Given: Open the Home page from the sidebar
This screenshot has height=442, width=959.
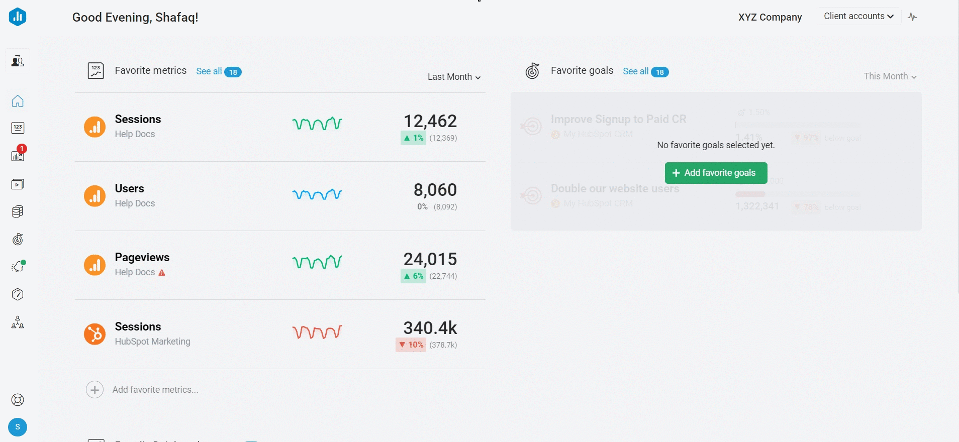Looking at the screenshot, I should coord(18,101).
